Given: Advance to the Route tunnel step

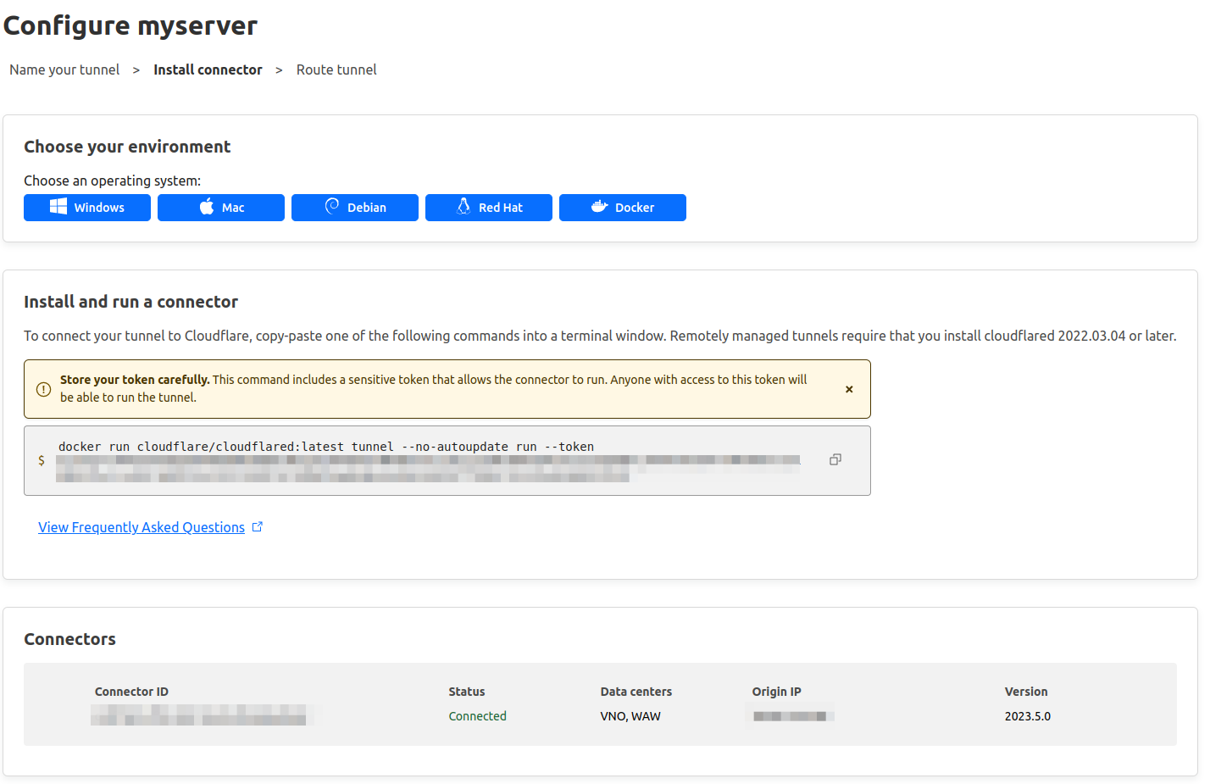Looking at the screenshot, I should [x=336, y=70].
